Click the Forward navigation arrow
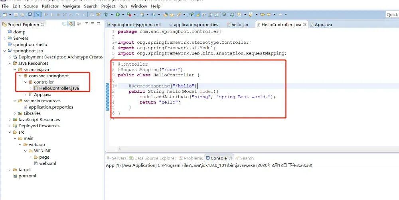This screenshot has width=399, height=200. 280,14
